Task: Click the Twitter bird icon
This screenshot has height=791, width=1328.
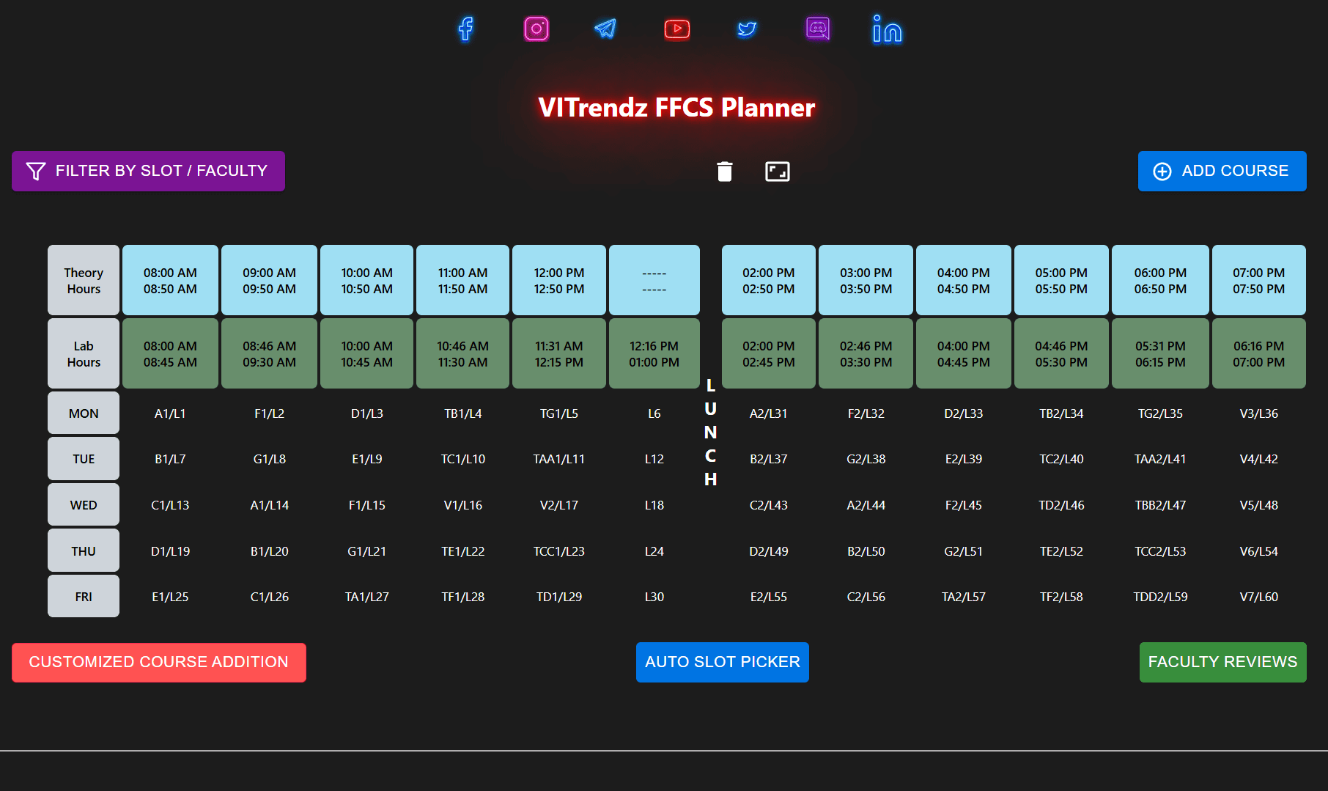Action: point(747,29)
